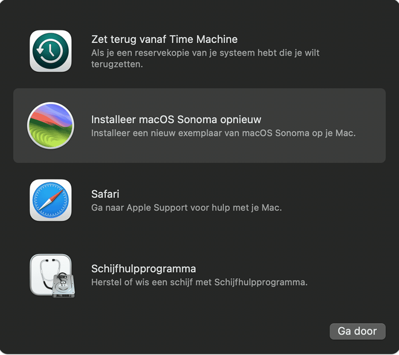
Task: Choose 'Installeer macOS Sonoma opnieuw' title
Action: (x=176, y=120)
